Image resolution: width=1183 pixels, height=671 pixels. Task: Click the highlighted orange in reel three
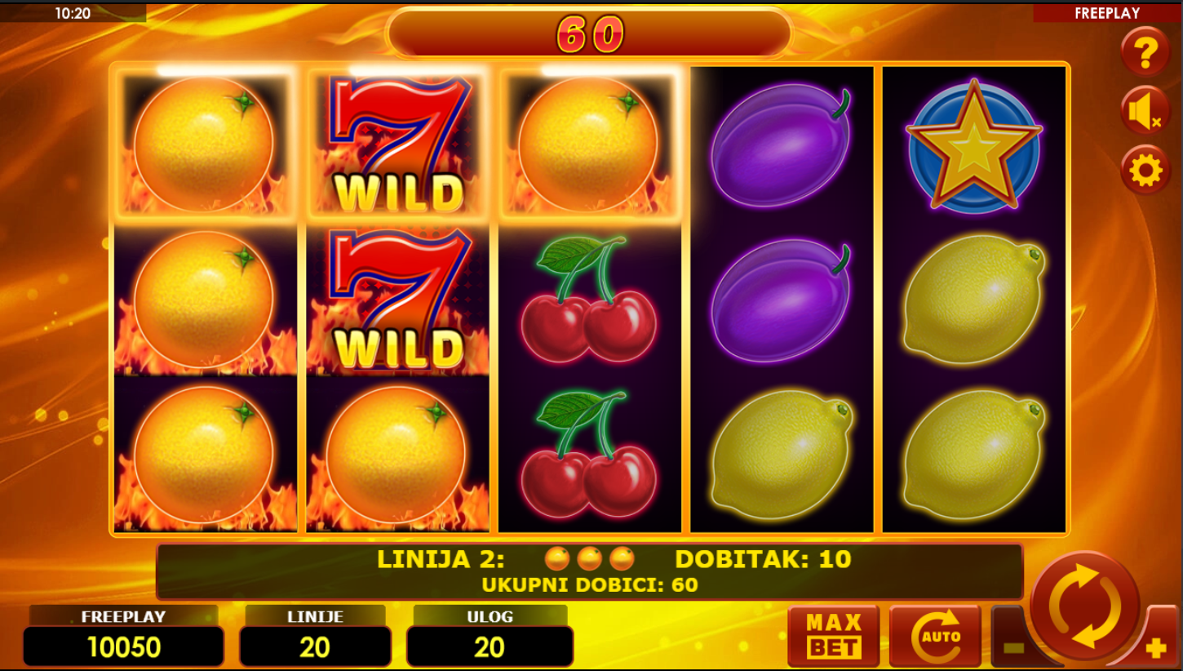click(588, 144)
